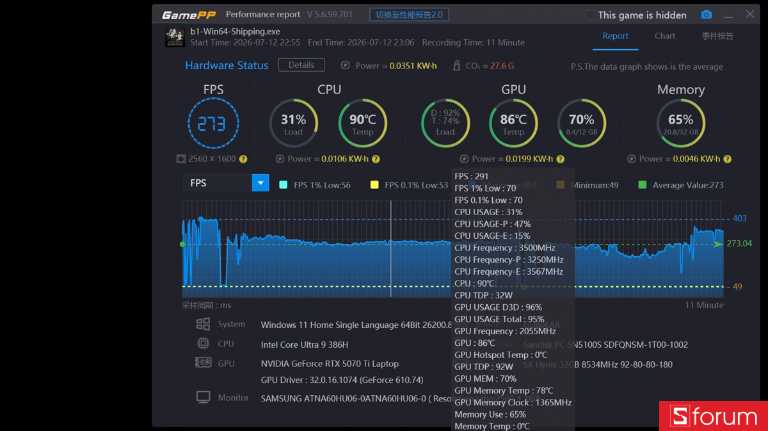Click the CPU Temp 90℃ gauge
This screenshot has height=431, width=768.
click(362, 123)
